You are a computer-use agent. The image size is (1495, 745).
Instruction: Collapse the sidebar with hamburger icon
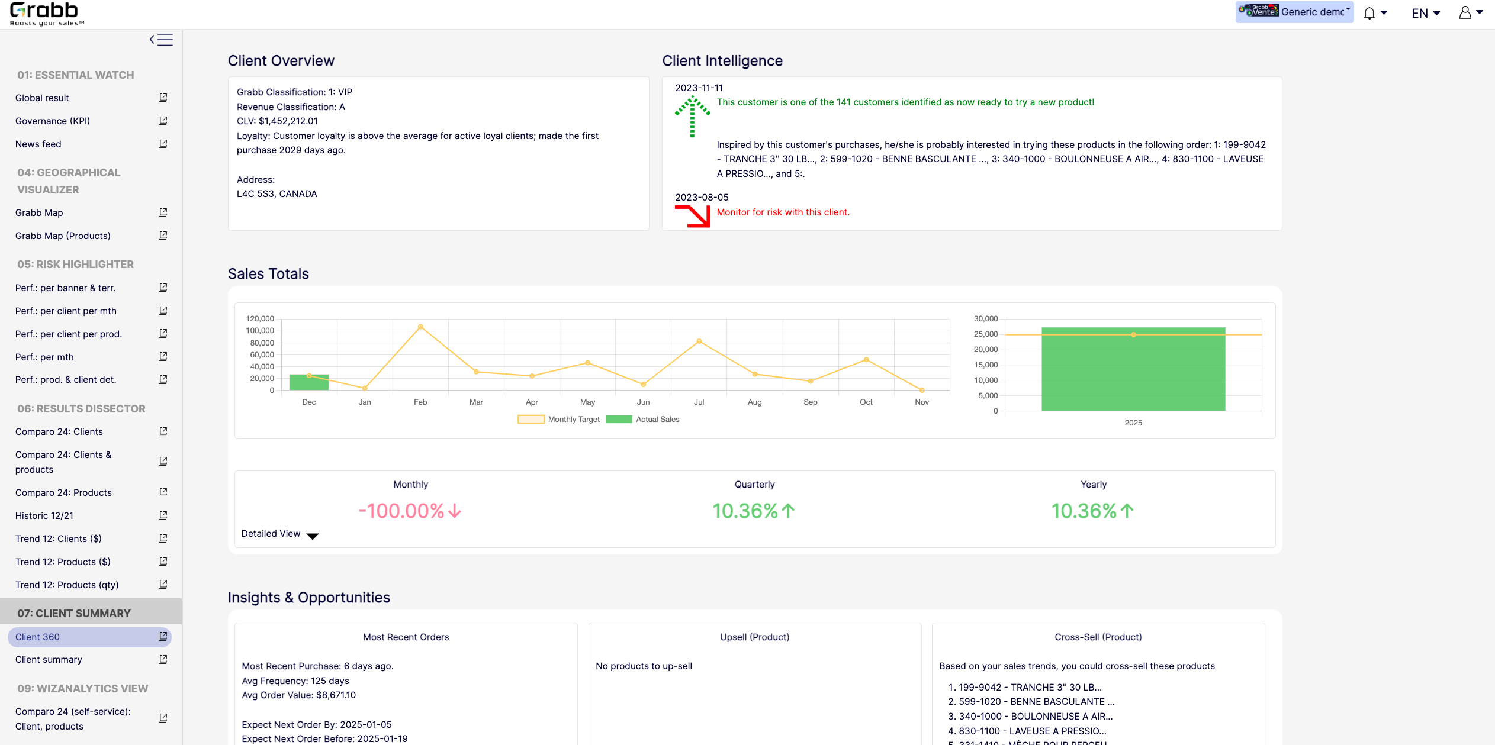pos(161,40)
